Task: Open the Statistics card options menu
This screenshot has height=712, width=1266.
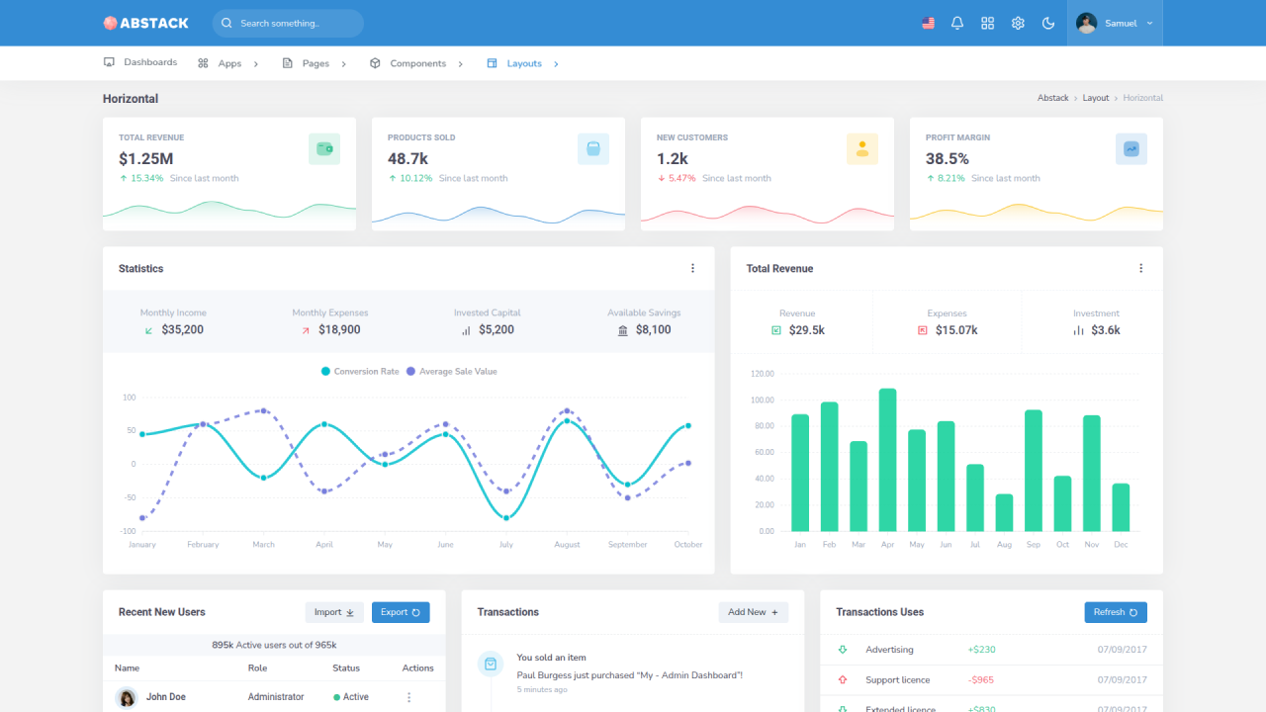Action: pos(692,268)
